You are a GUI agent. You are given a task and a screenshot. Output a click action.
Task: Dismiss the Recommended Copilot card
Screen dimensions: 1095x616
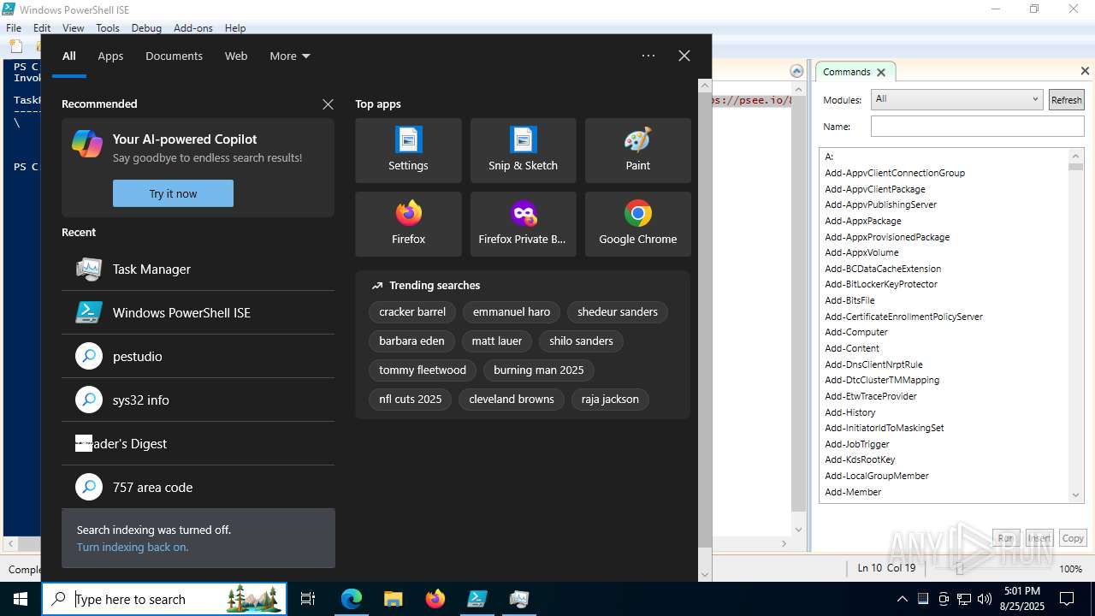pos(328,104)
